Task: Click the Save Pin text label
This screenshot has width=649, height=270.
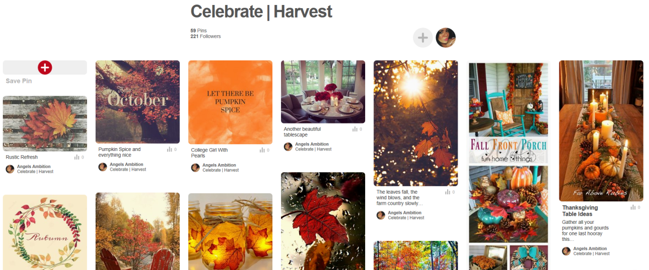Action: (x=19, y=81)
